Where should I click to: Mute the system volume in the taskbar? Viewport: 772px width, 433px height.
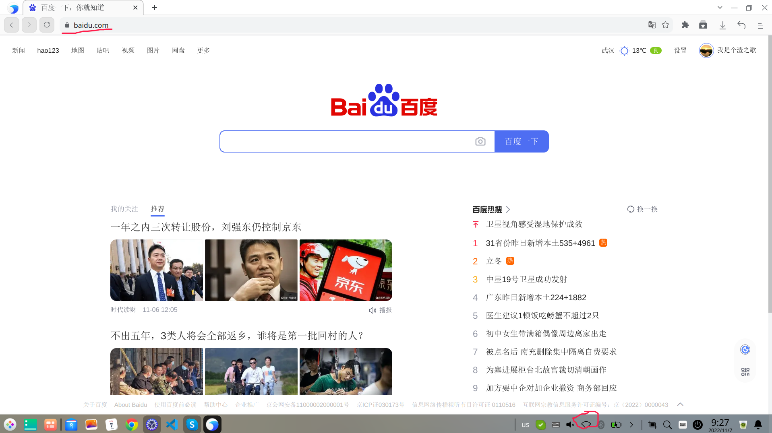pos(569,425)
